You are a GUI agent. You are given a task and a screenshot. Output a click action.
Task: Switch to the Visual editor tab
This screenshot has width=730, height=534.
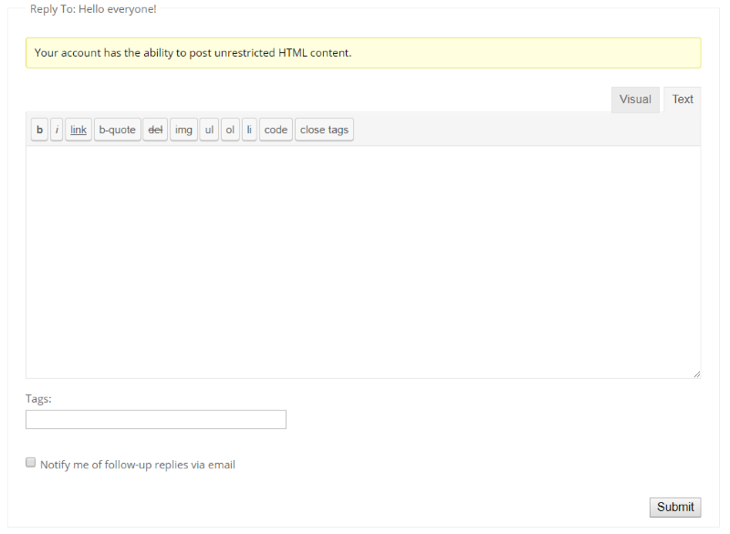(x=635, y=99)
